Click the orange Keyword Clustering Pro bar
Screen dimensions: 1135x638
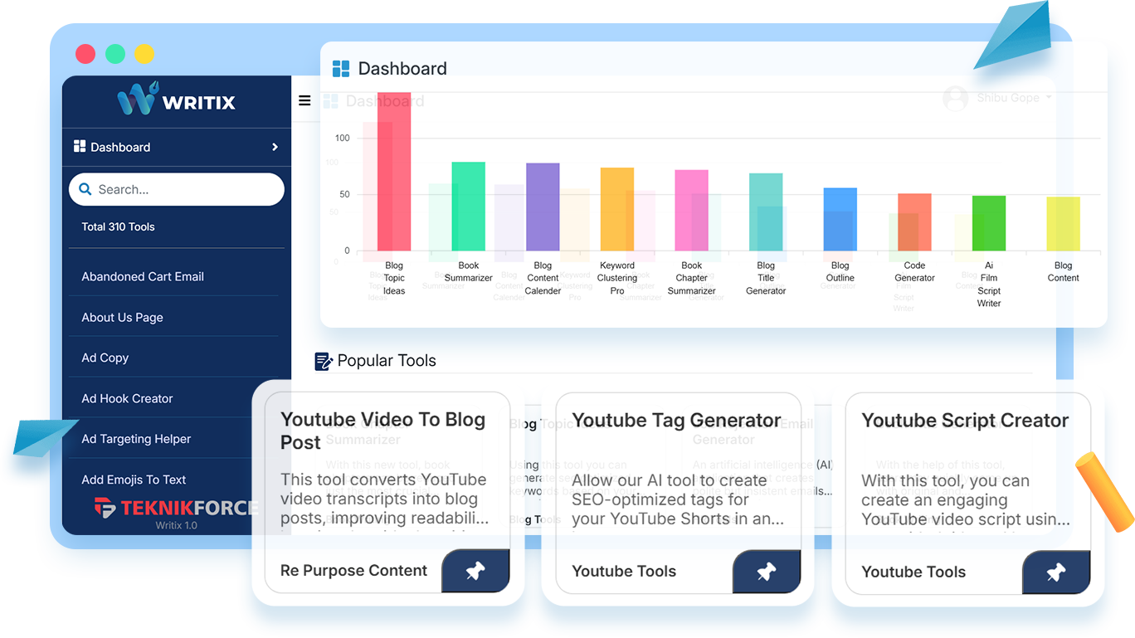click(617, 209)
